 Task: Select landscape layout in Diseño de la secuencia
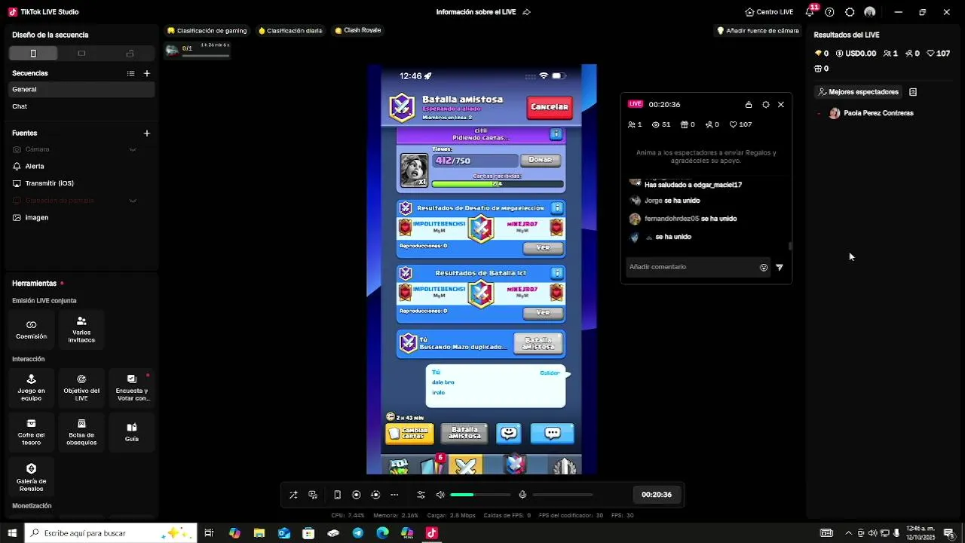coord(81,54)
